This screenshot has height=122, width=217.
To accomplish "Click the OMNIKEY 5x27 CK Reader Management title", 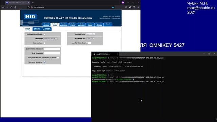I will click(68, 18).
